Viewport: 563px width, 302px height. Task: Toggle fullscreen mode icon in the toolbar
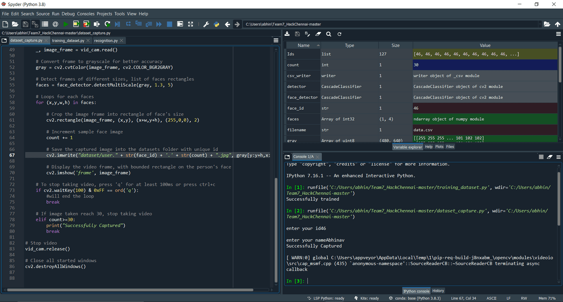point(190,24)
